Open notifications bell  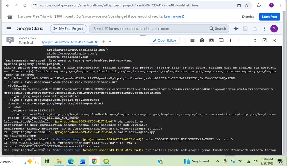coord(255,29)
